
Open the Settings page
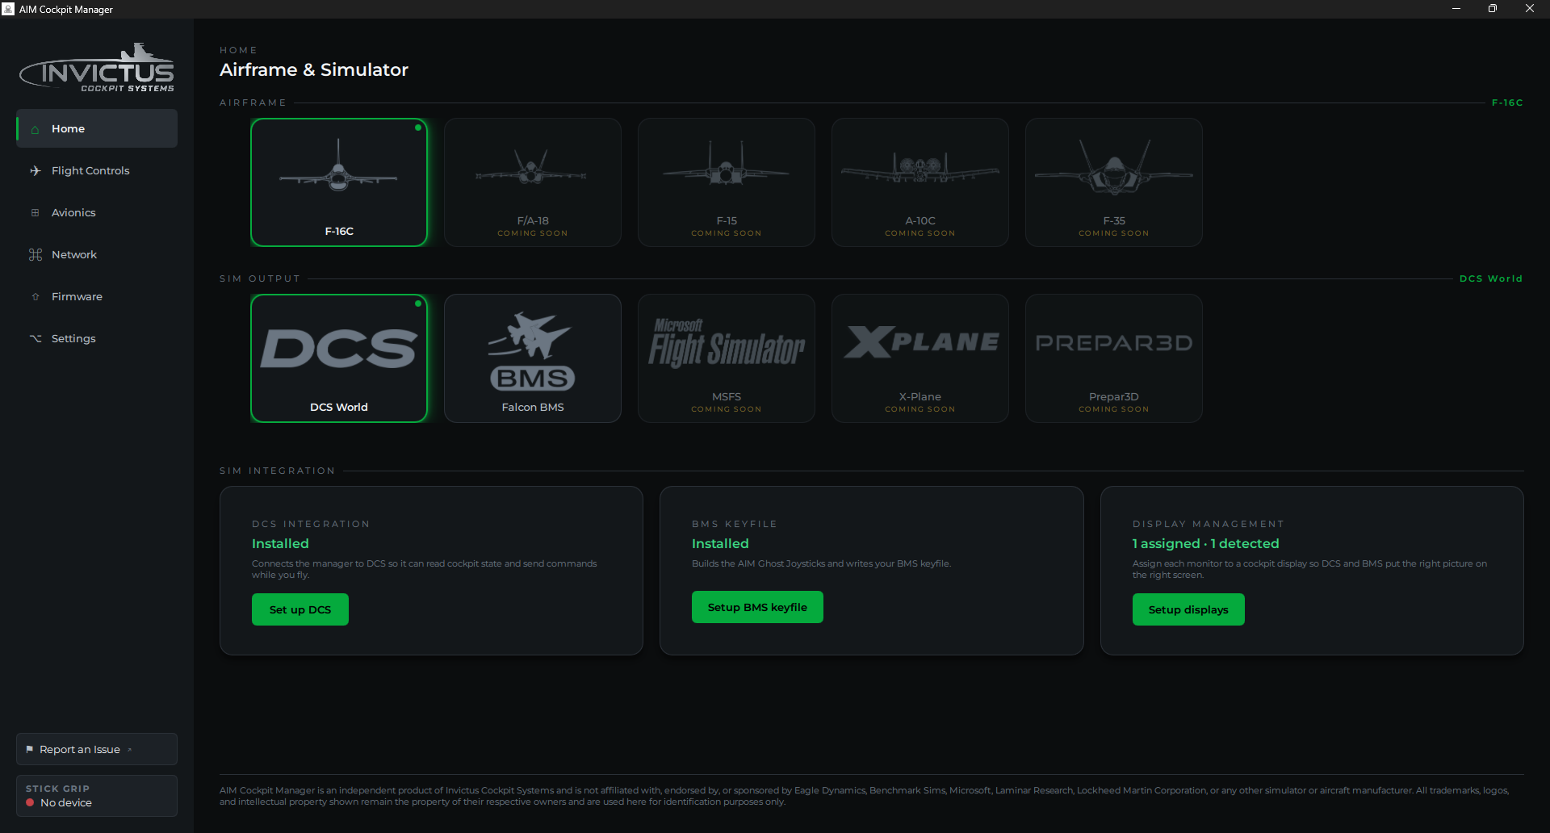(97, 338)
